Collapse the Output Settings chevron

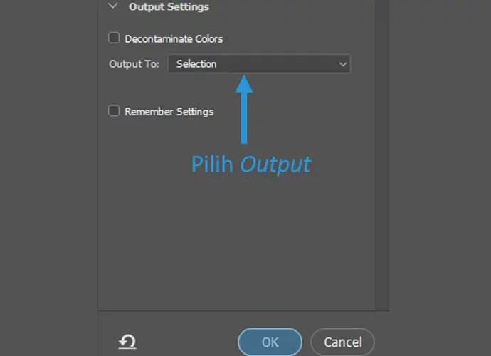[x=112, y=6]
